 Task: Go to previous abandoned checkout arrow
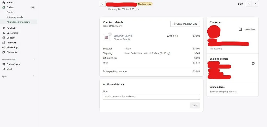249,4
